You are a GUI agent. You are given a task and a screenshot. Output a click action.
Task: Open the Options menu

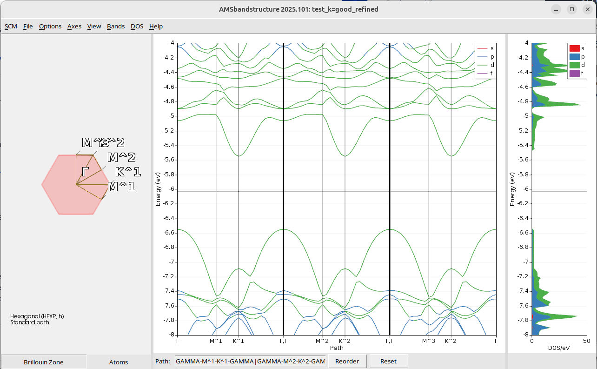(x=50, y=27)
